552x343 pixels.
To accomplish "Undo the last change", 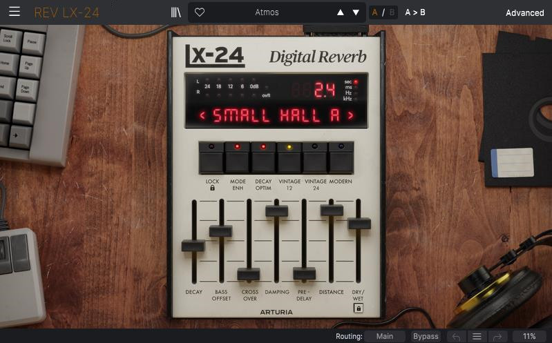I will [456, 337].
